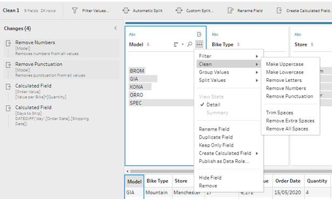Click the Remove Numbers change icon
Screen dimensions: 332x199
(9, 43)
